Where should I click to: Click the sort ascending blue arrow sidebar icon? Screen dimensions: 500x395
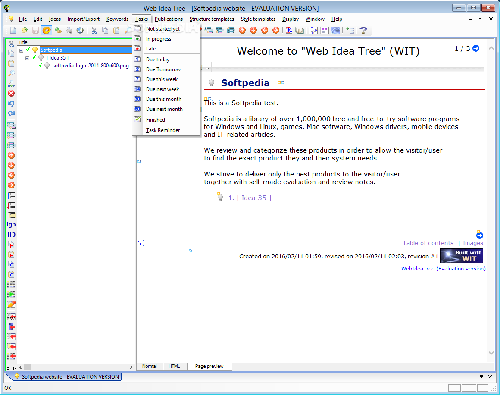pos(11,195)
